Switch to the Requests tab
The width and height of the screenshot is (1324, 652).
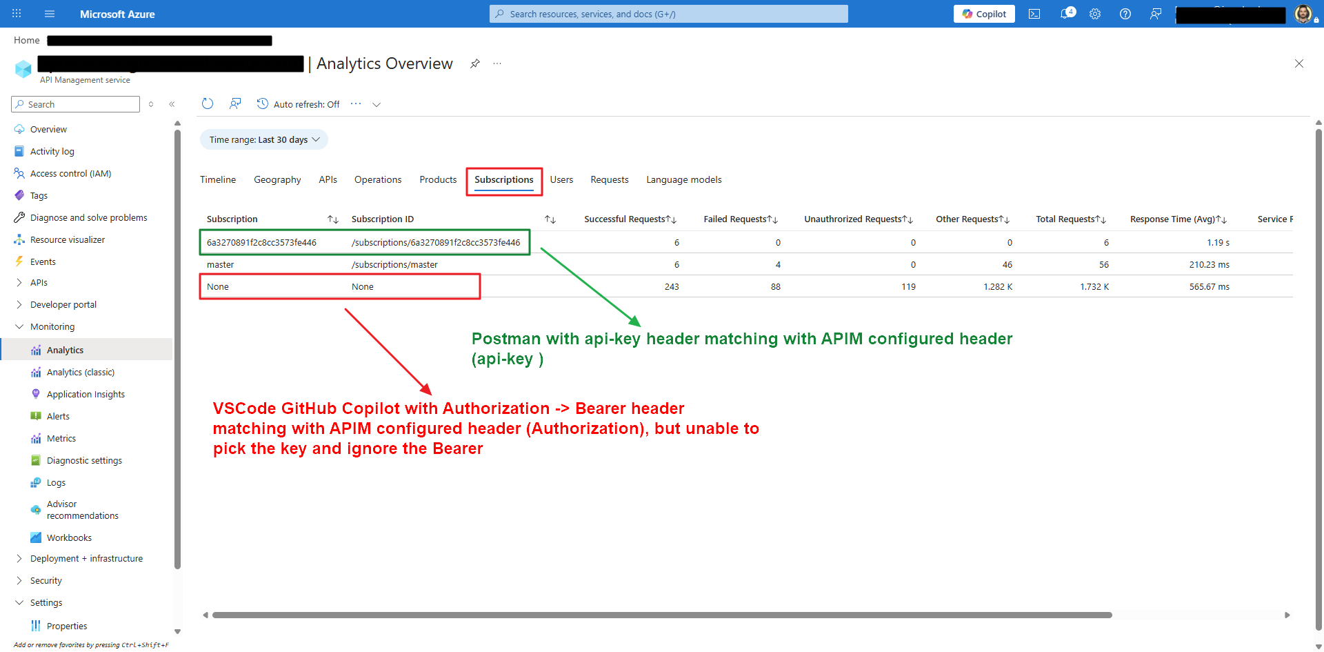coord(610,179)
